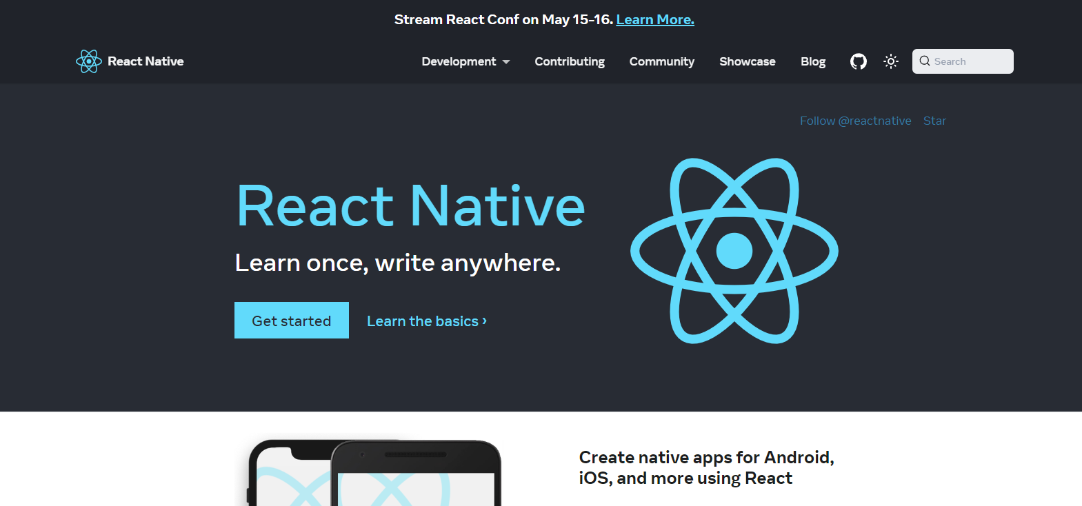Toggle dark/light mode with sun icon

891,61
